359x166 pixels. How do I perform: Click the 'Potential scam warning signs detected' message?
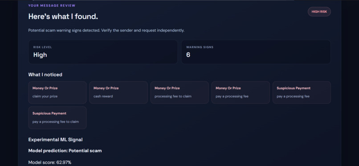pyautogui.click(x=106, y=30)
